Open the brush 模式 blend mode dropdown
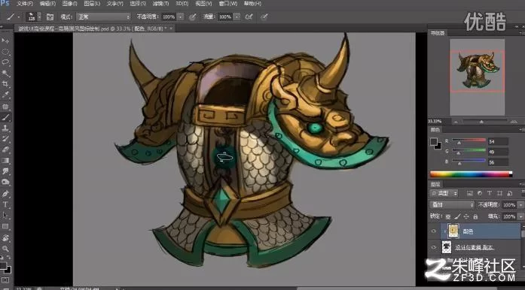The height and width of the screenshot is (290, 525). pos(103,17)
